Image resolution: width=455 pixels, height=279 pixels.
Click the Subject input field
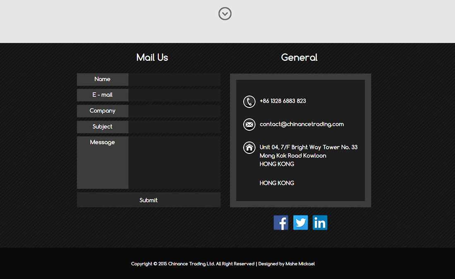[174, 127]
